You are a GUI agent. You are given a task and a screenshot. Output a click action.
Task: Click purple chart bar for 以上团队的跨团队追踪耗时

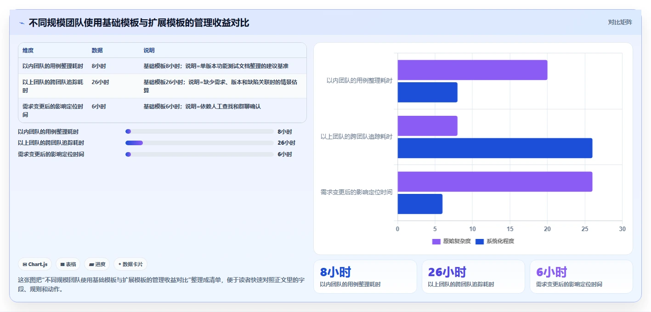[427, 126]
